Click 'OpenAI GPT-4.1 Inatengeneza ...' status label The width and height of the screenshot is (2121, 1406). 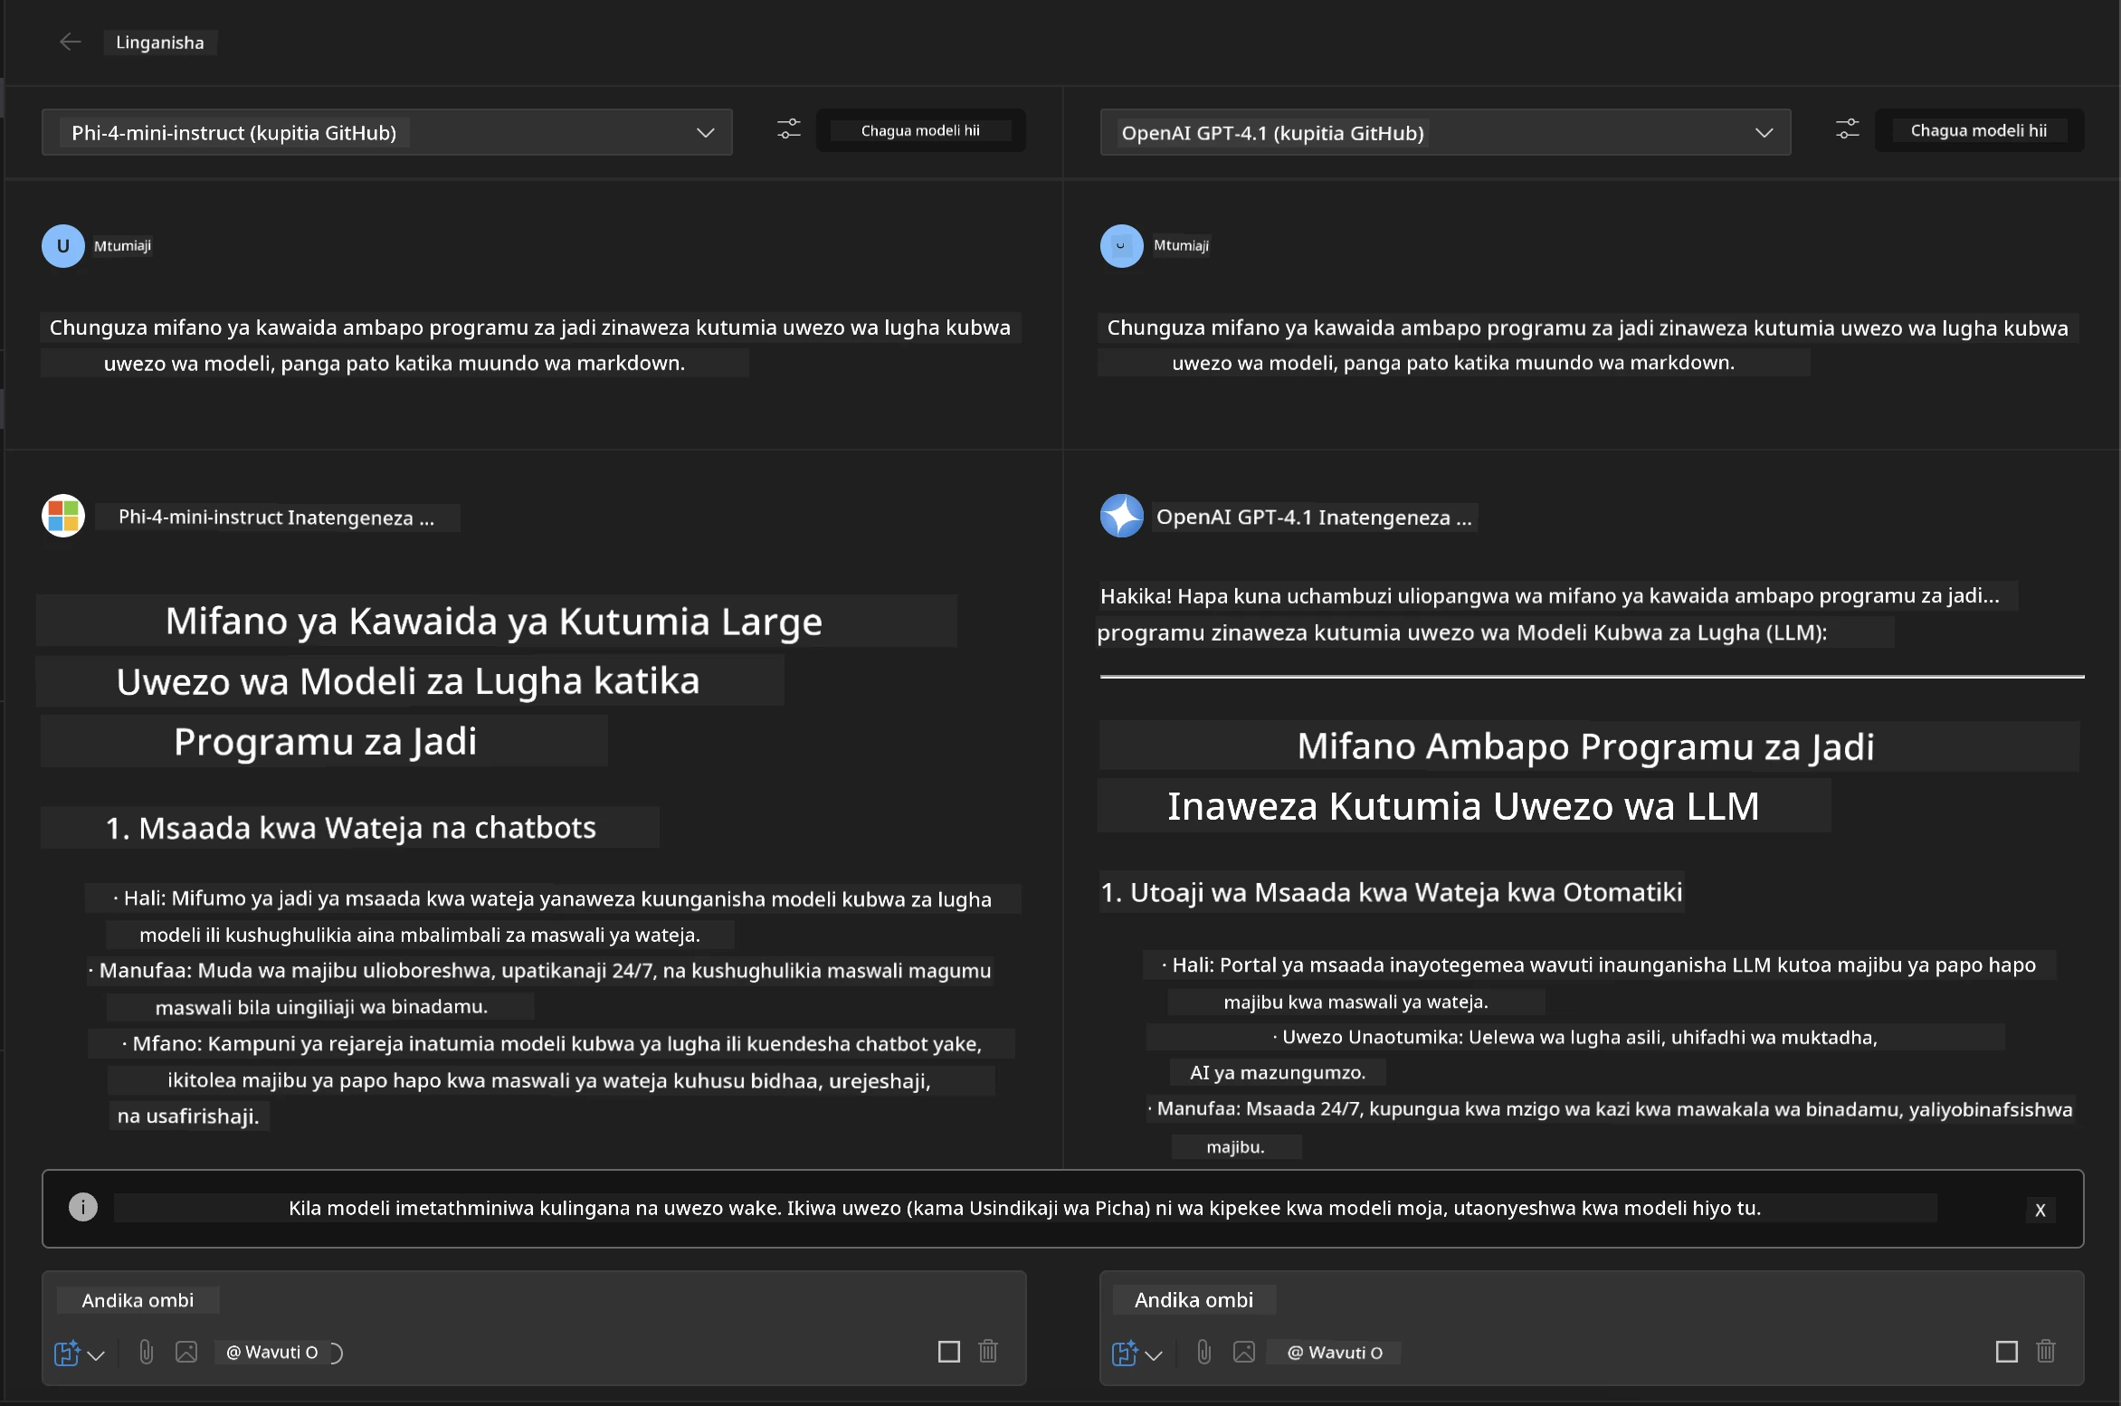[1314, 517]
